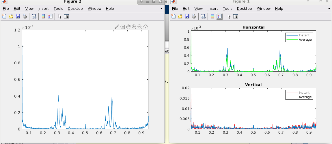
Task: Create new figure from Figure 2 toolbar
Action: click(4, 16)
